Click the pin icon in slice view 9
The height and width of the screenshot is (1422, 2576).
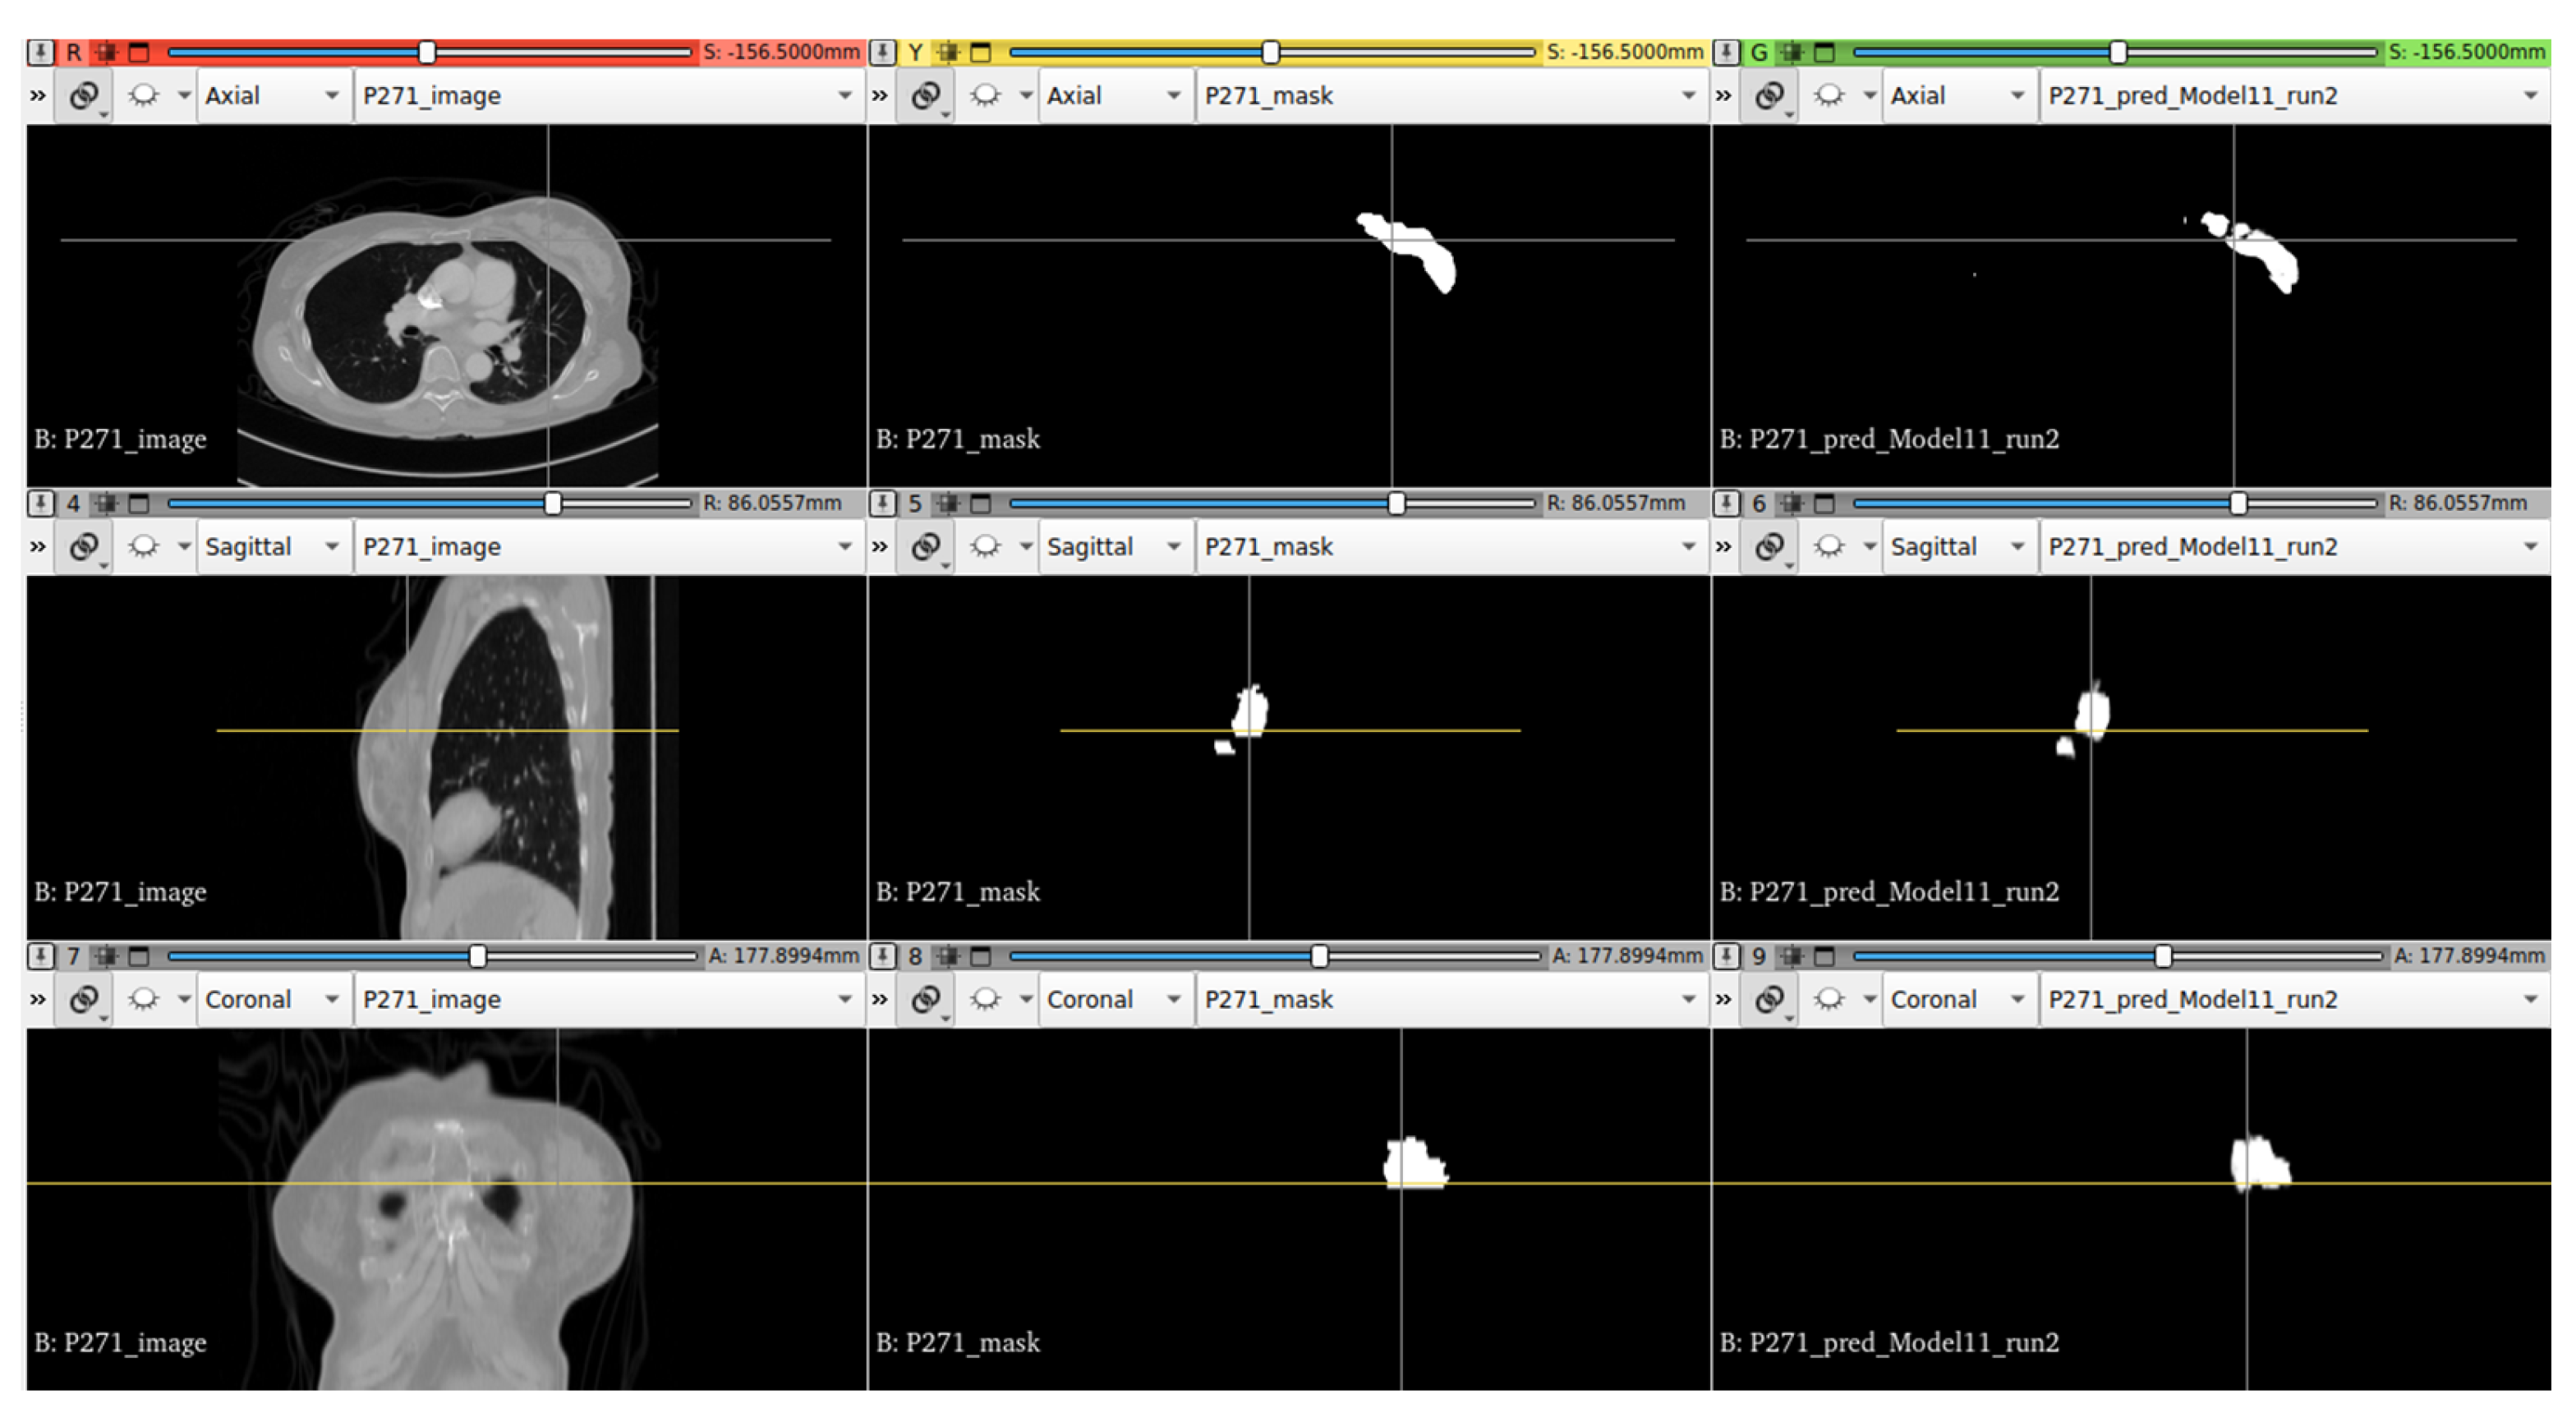(x=1726, y=956)
